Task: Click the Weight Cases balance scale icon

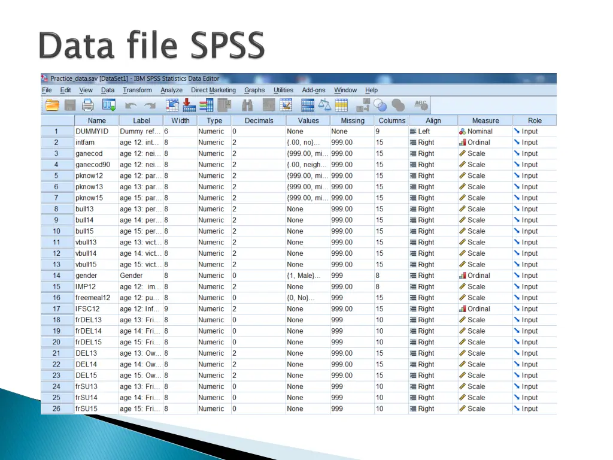Action: (x=324, y=105)
